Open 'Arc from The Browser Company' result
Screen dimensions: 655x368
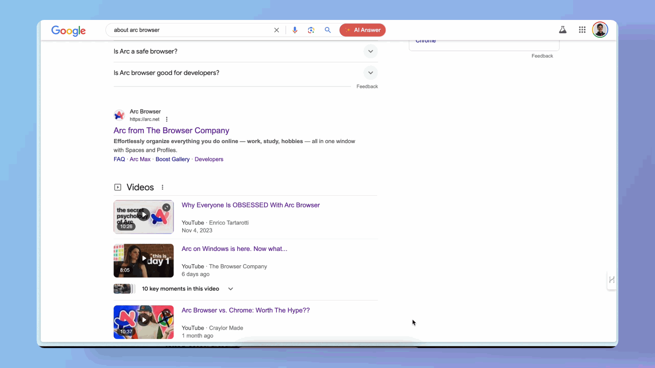click(x=171, y=130)
